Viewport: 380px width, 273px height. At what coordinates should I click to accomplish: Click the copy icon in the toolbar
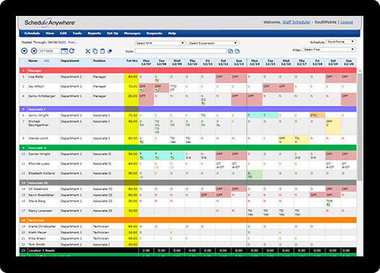[x=95, y=51]
